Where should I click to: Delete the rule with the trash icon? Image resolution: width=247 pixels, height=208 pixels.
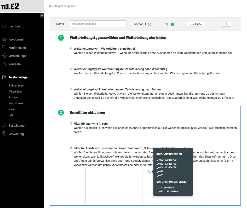(167, 24)
